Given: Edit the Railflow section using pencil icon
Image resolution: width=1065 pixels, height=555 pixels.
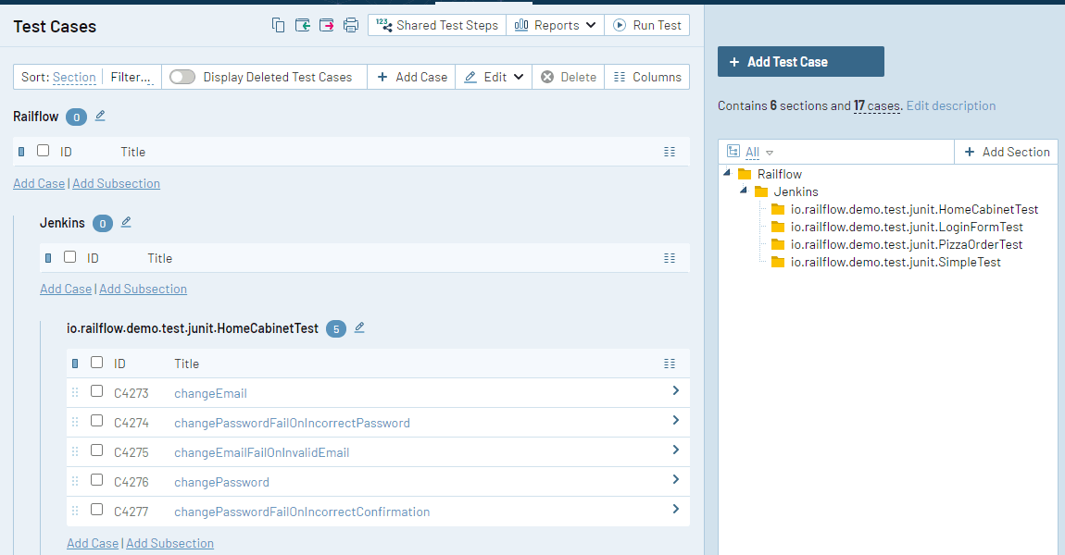Looking at the screenshot, I should (100, 116).
